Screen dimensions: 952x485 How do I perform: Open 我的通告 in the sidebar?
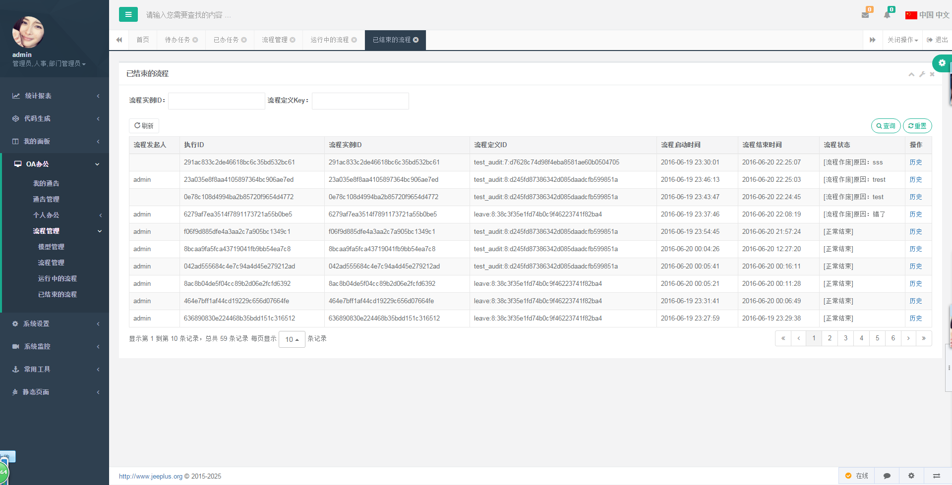[x=46, y=183]
